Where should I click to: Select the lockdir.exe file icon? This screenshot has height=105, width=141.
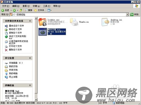click(x=43, y=22)
